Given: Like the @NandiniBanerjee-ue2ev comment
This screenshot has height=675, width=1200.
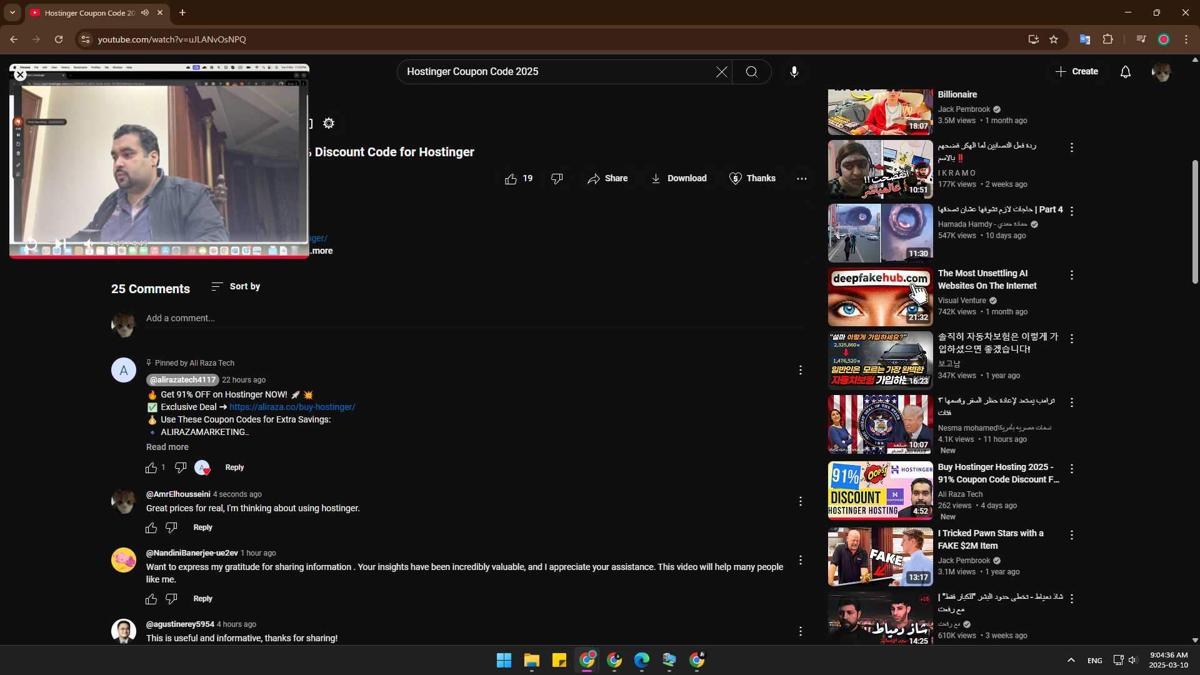Looking at the screenshot, I should point(151,599).
